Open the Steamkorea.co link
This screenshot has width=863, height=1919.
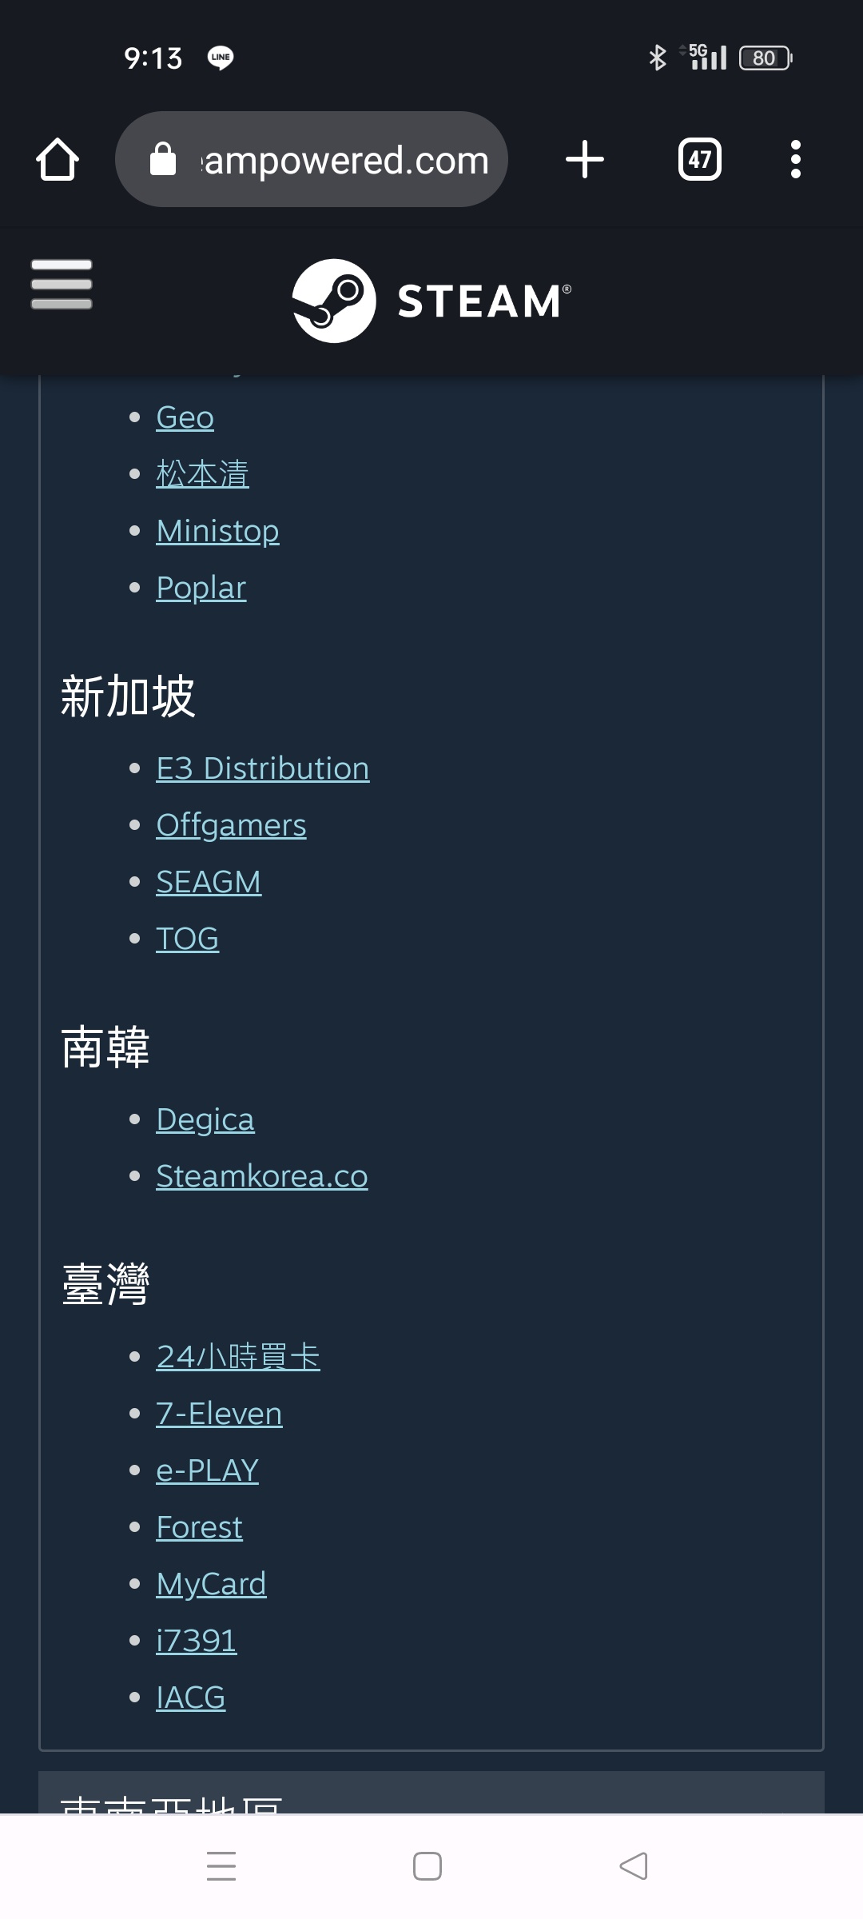[262, 1176]
